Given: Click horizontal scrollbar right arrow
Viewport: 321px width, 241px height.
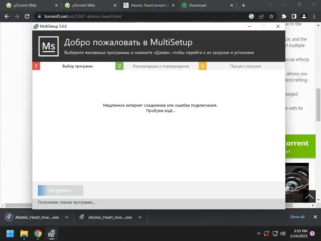Looking at the screenshot, I should [x=313, y=205].
